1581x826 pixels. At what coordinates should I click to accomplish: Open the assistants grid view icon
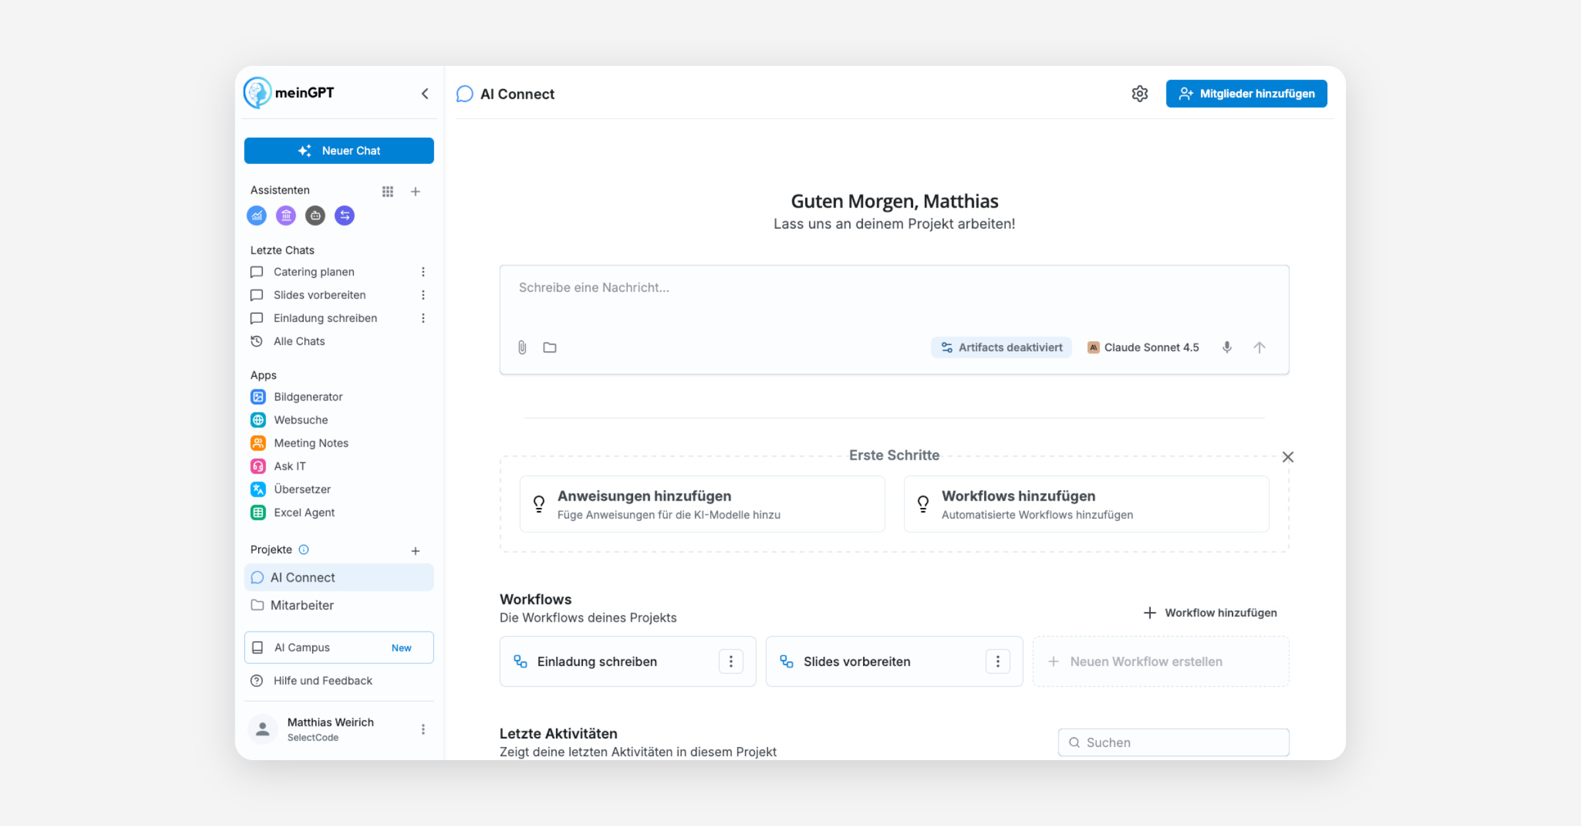[387, 191]
